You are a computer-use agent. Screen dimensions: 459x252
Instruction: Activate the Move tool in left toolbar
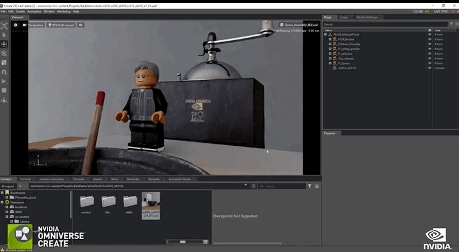click(4, 44)
